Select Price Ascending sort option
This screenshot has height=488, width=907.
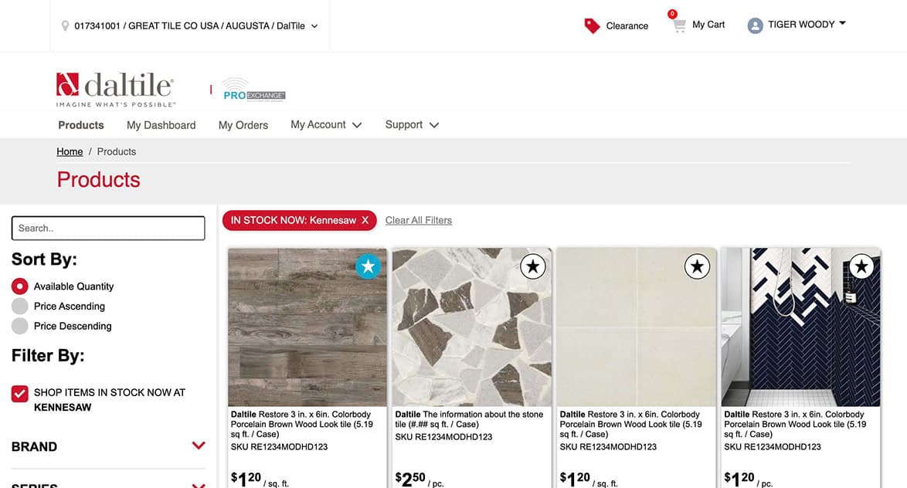click(19, 306)
